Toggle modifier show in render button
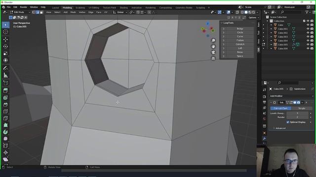 pos(298,103)
